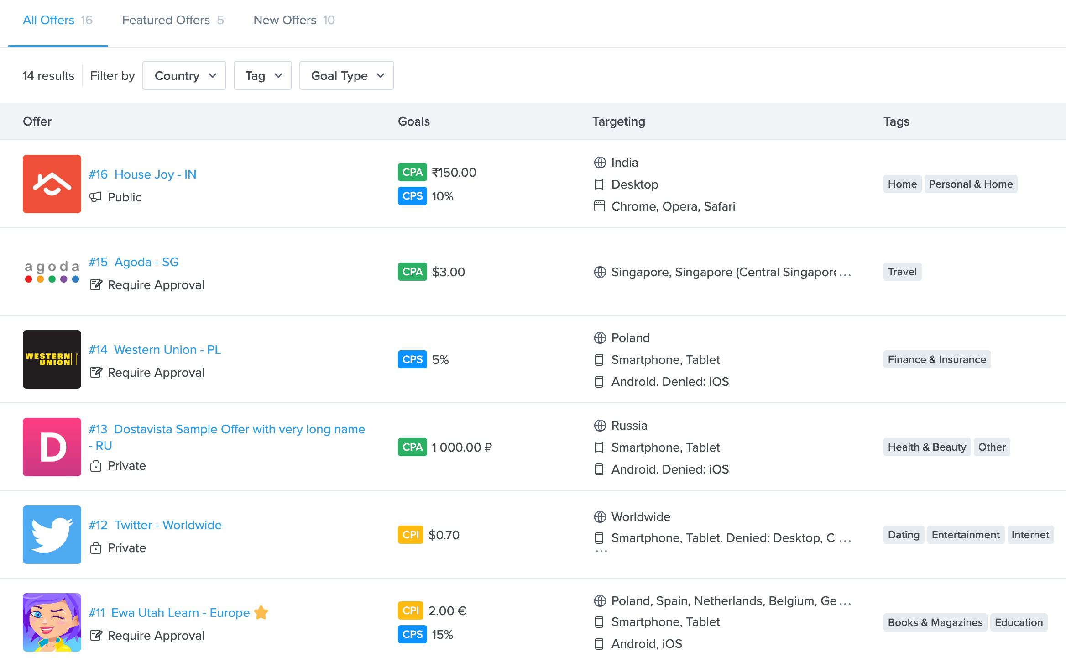Expand the Tag filter dropdown

(263, 75)
